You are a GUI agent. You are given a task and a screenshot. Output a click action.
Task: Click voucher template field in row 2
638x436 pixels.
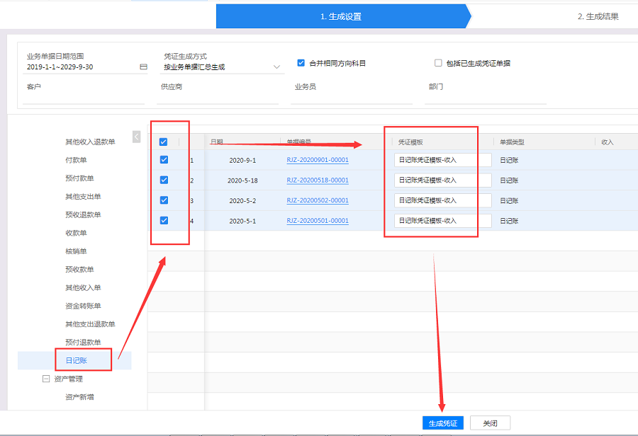coord(442,180)
